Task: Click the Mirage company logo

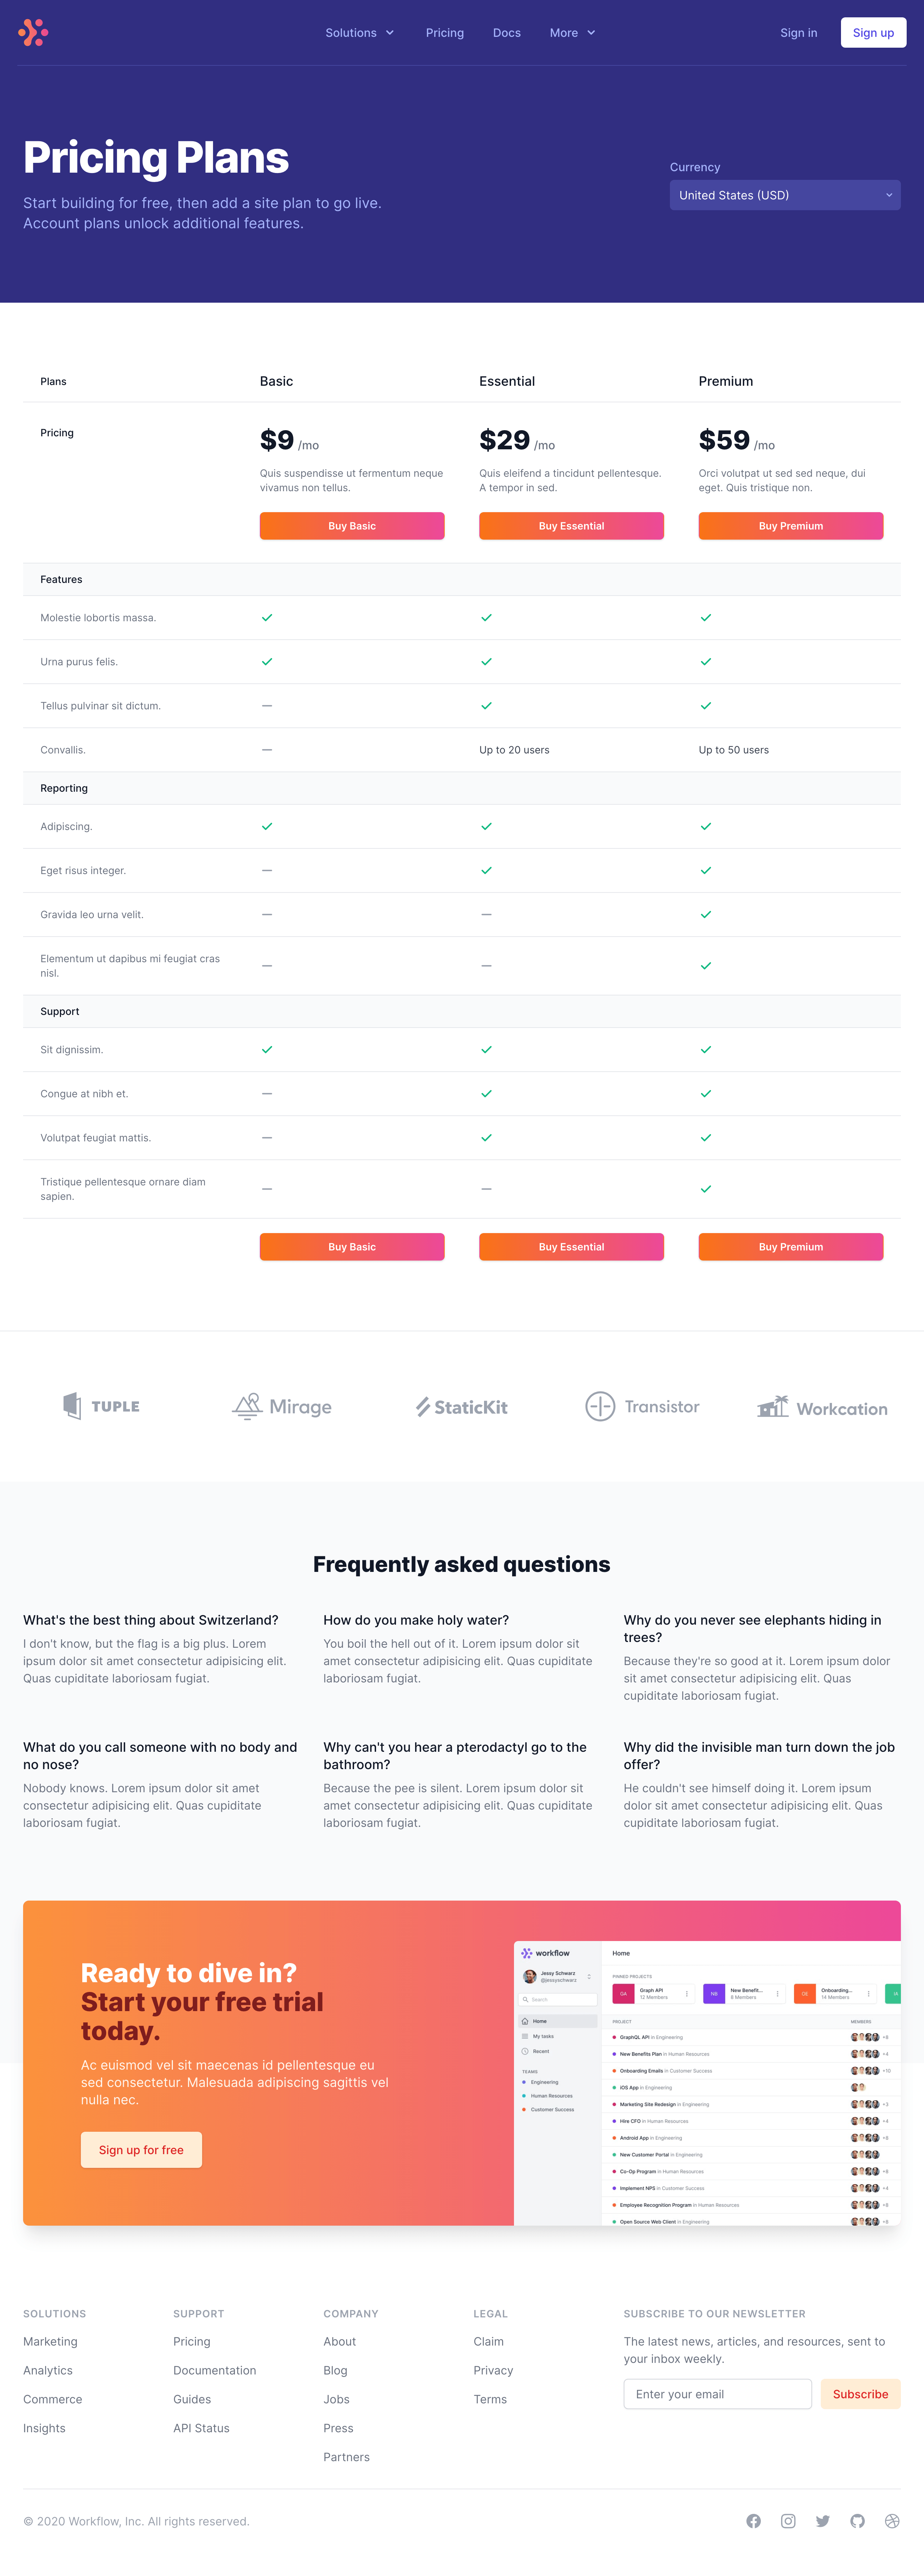Action: 282,1406
